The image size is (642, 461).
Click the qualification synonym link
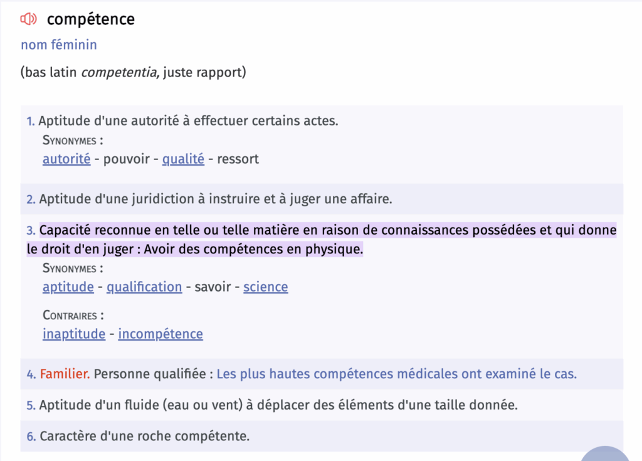144,287
